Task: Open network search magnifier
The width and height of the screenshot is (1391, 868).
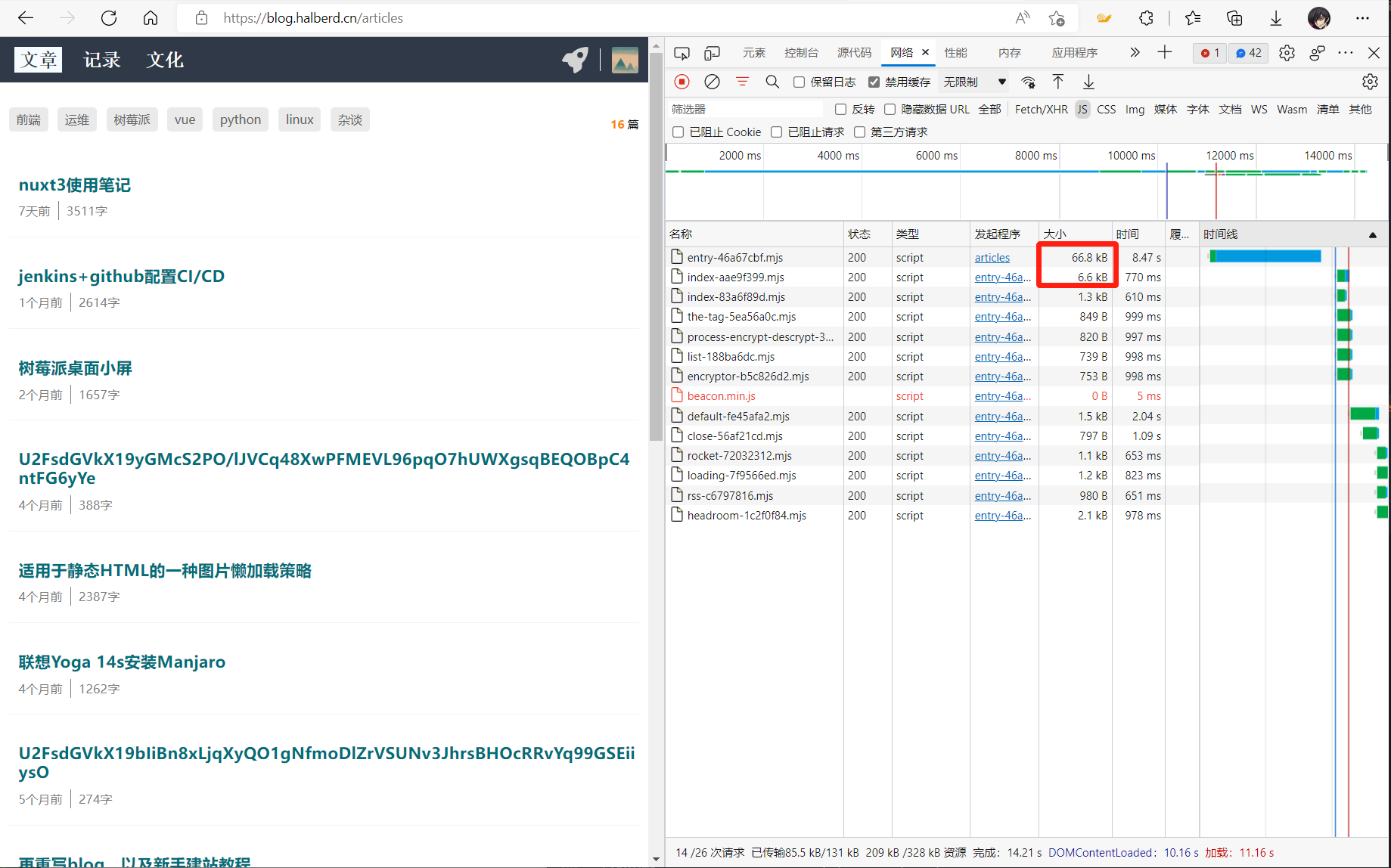Action: [x=772, y=82]
